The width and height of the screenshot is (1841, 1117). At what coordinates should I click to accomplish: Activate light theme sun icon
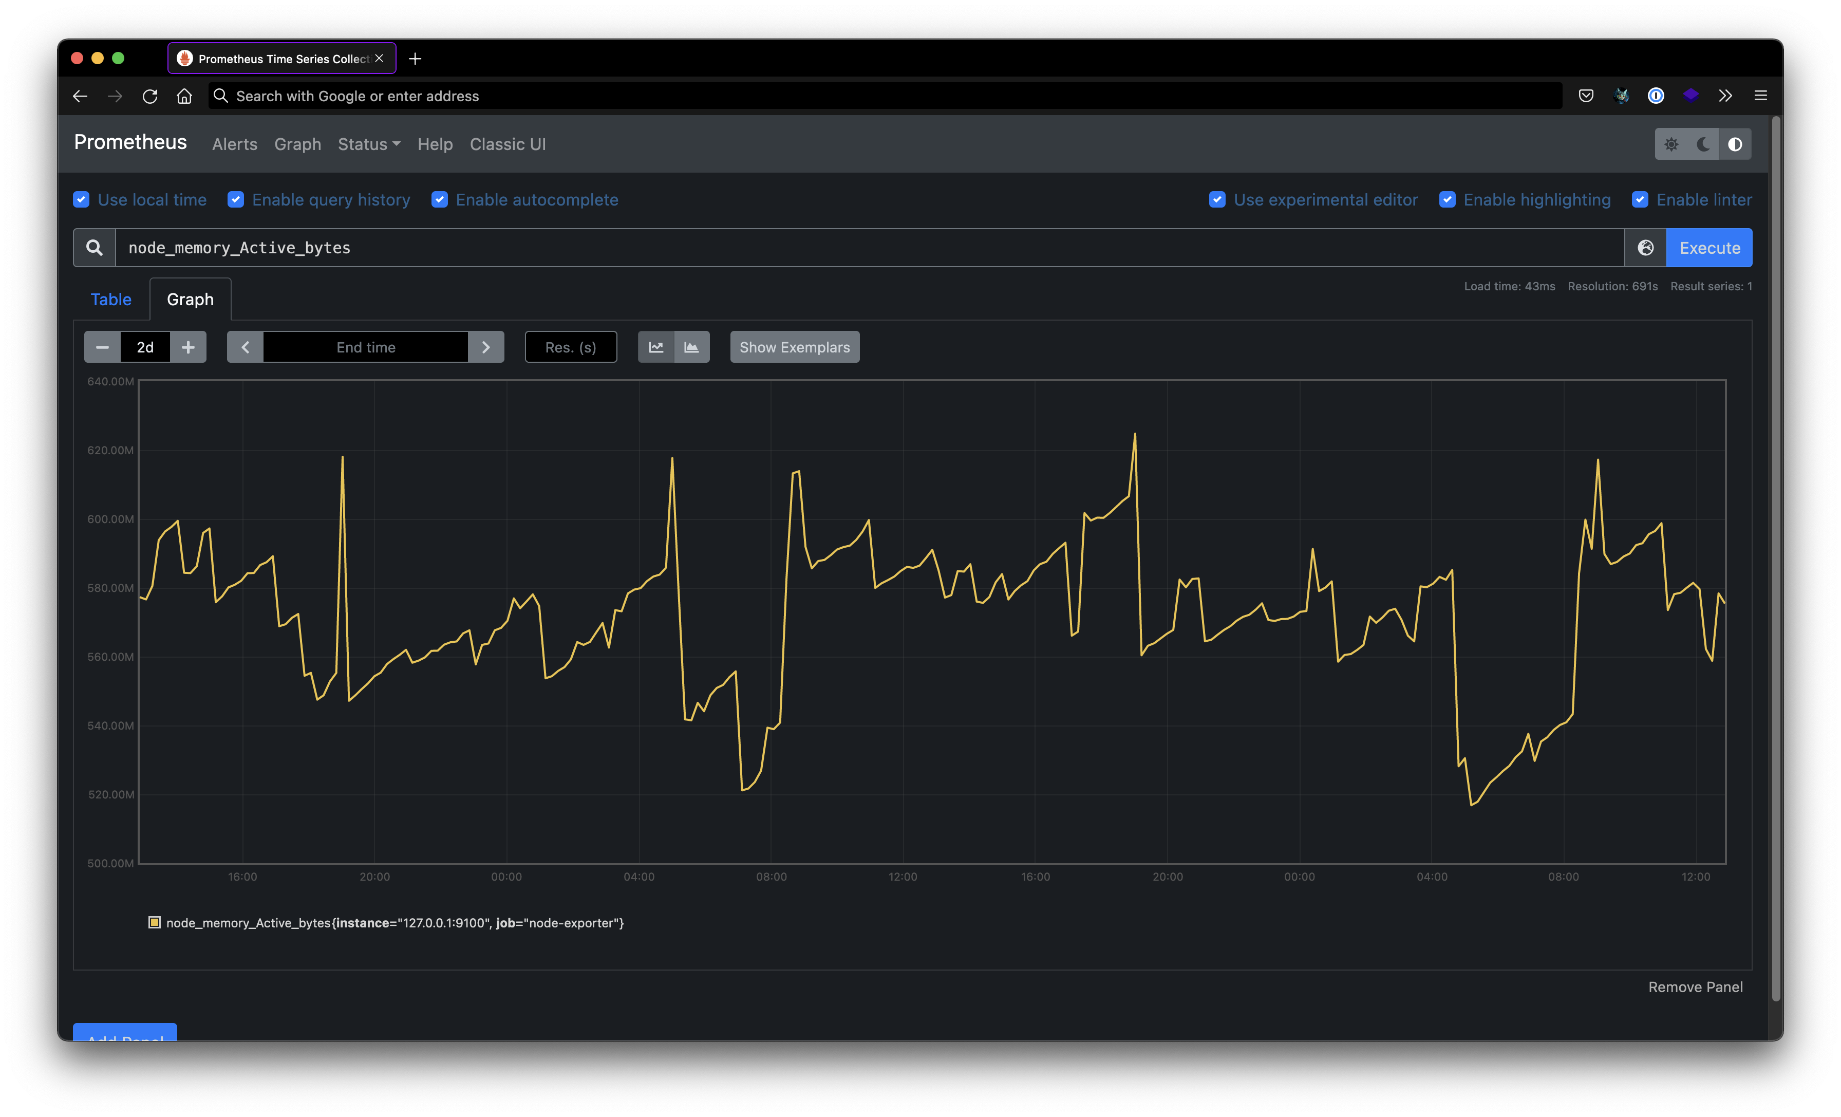click(x=1671, y=144)
